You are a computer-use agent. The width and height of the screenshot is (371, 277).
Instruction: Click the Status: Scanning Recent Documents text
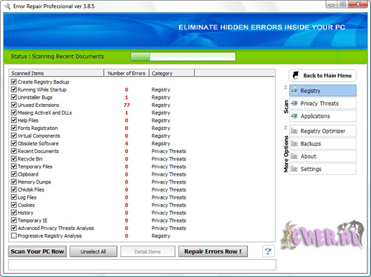click(57, 56)
